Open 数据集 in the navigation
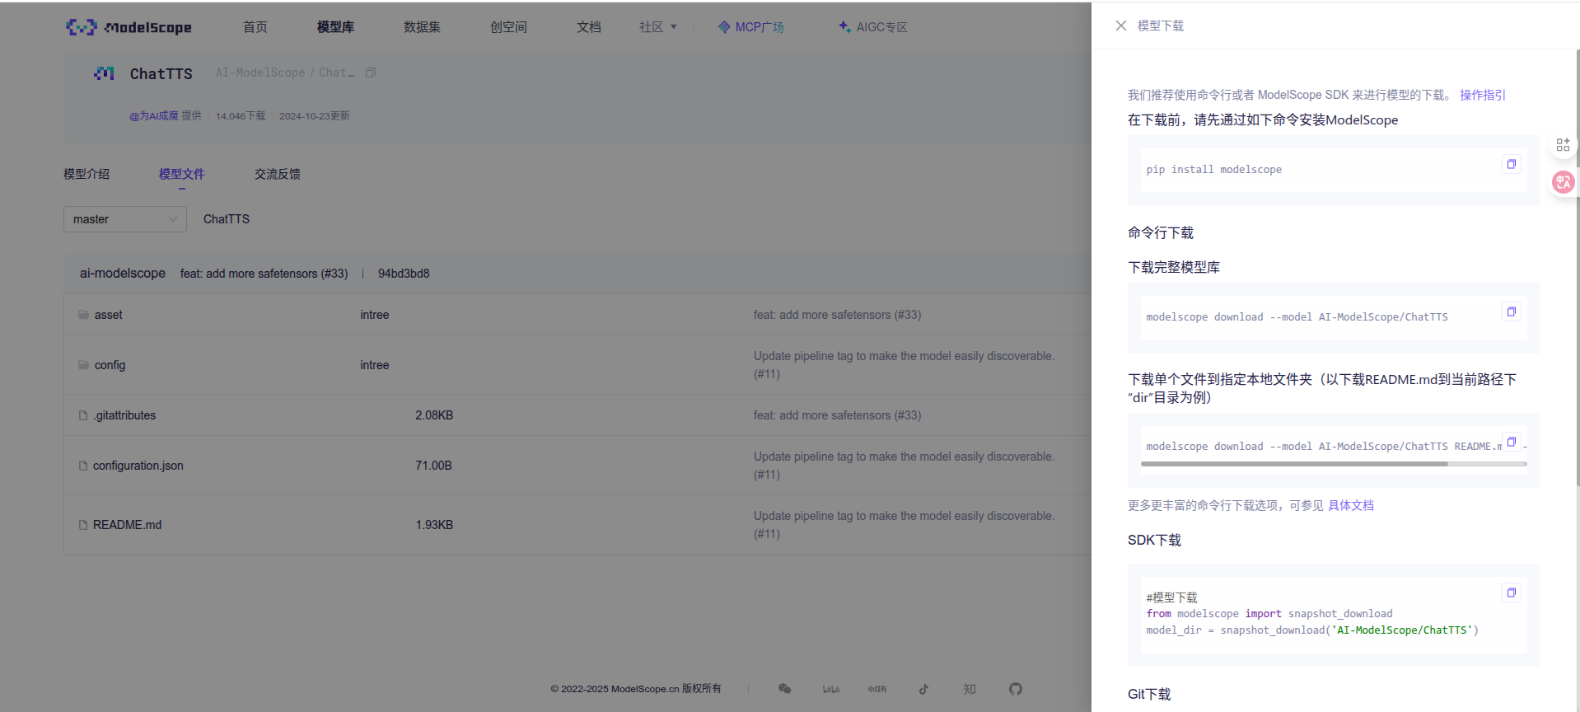Viewport: 1580px width, 712px height. (422, 27)
